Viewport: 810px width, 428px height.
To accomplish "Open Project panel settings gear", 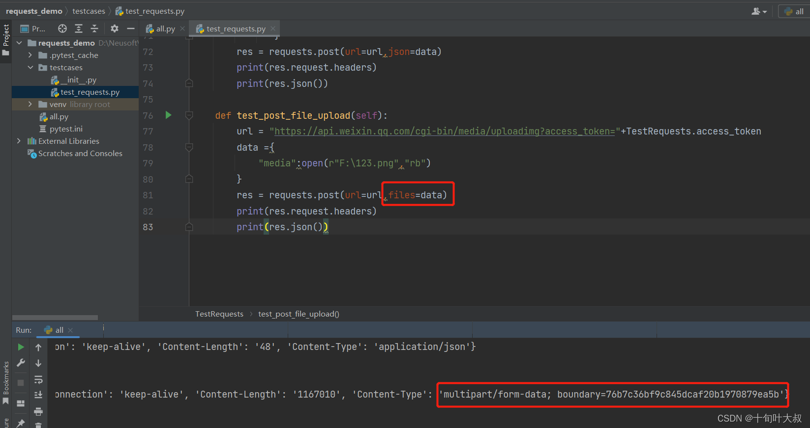I will pos(115,28).
